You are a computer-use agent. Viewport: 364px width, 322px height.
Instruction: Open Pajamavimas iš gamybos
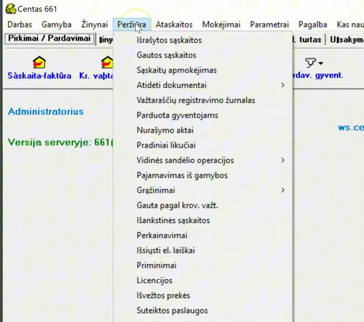pos(203,175)
